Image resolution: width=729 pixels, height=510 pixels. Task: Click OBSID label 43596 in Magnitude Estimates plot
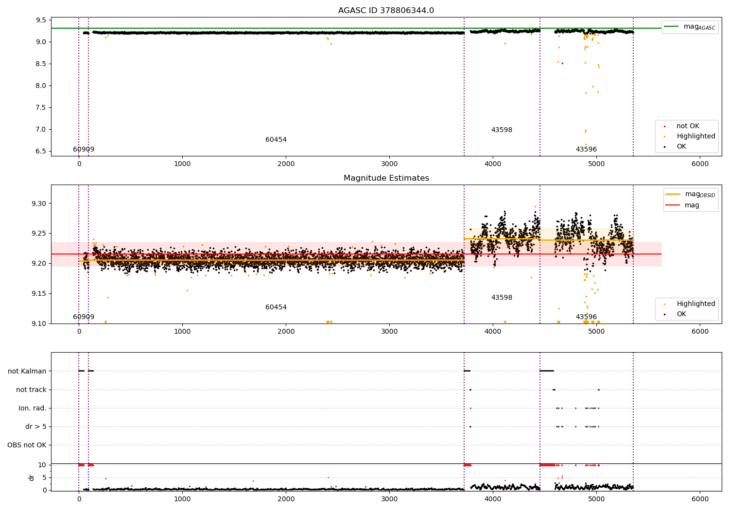click(x=586, y=317)
